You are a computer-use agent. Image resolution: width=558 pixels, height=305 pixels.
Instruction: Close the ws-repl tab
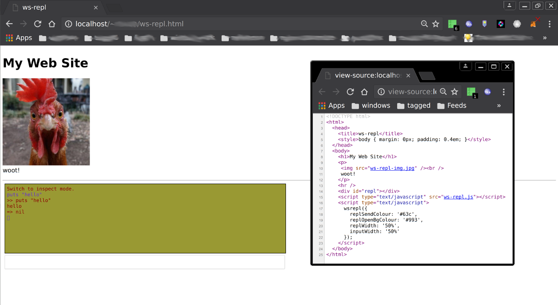[96, 7]
